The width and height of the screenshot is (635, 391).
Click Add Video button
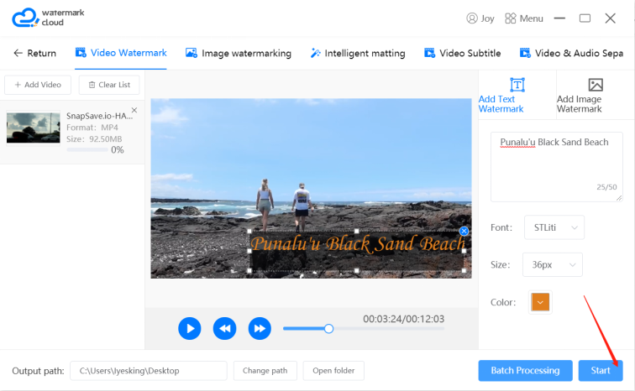click(38, 85)
